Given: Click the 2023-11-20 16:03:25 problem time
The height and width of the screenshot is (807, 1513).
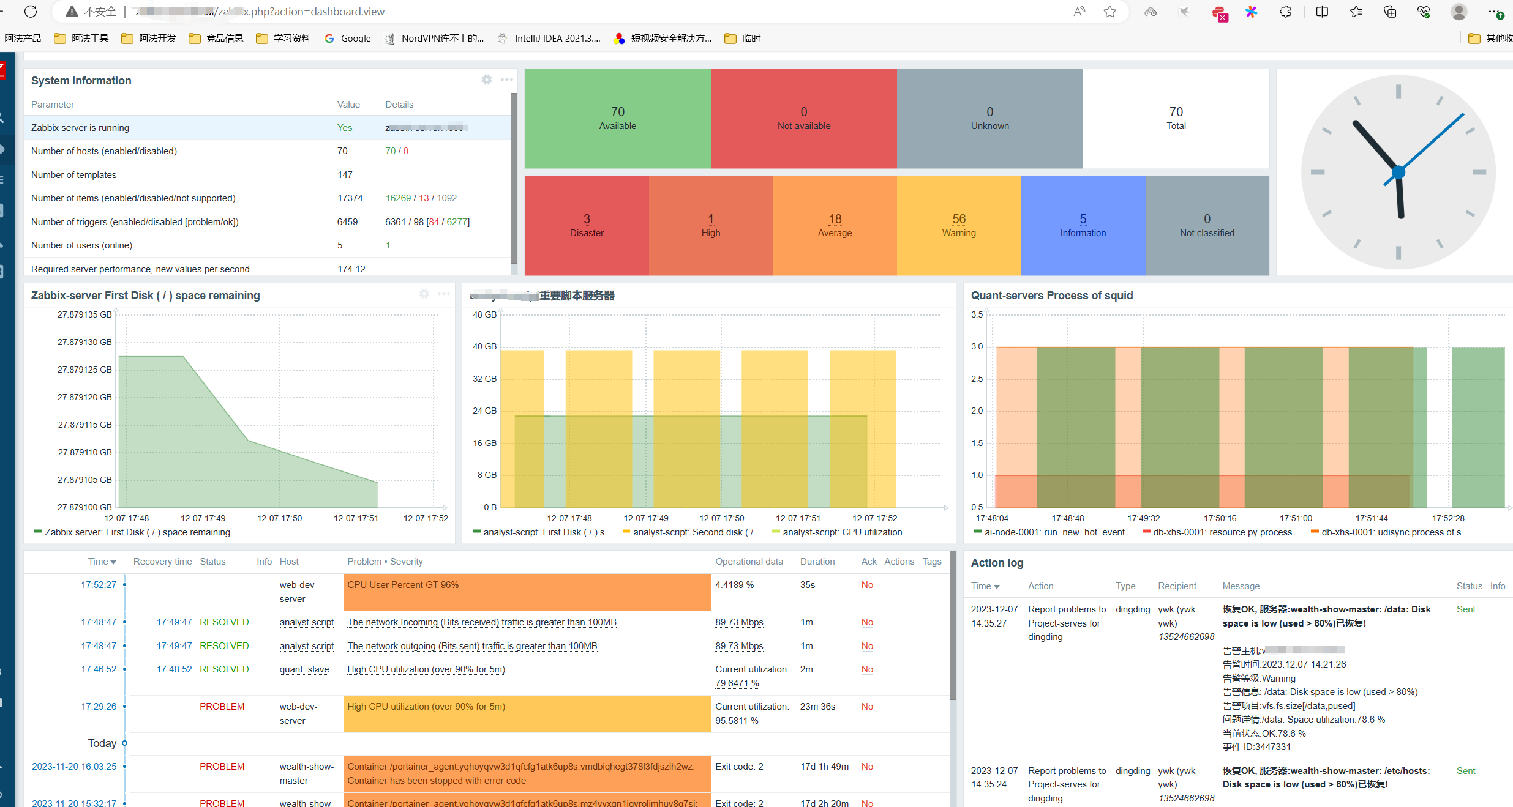Looking at the screenshot, I should 74,767.
